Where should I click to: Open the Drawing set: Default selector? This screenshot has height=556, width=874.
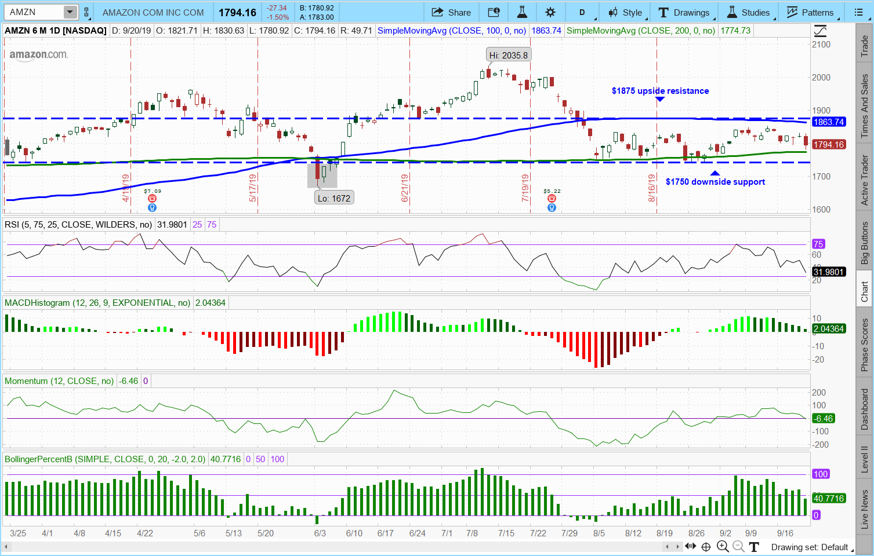pyautogui.click(x=810, y=547)
